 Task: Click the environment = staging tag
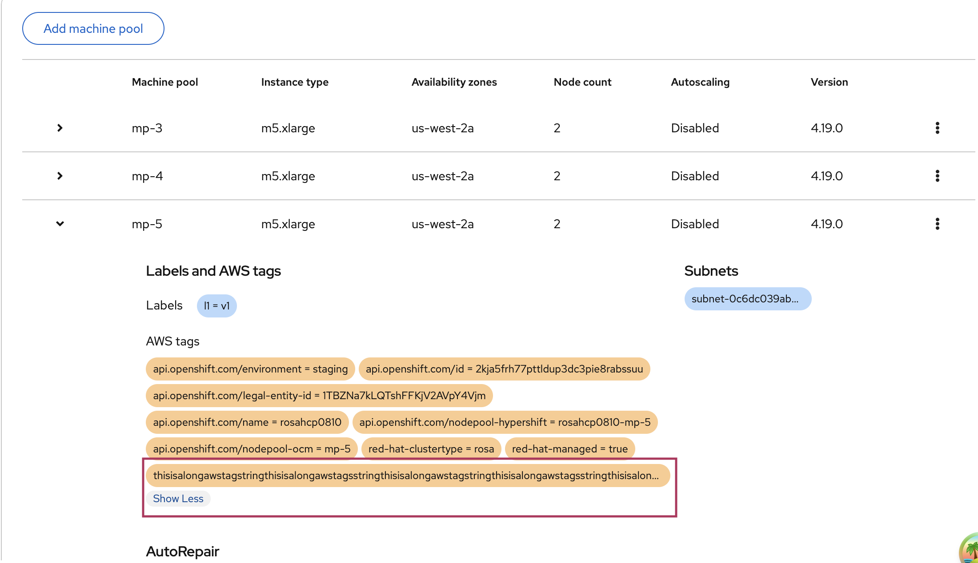point(250,369)
